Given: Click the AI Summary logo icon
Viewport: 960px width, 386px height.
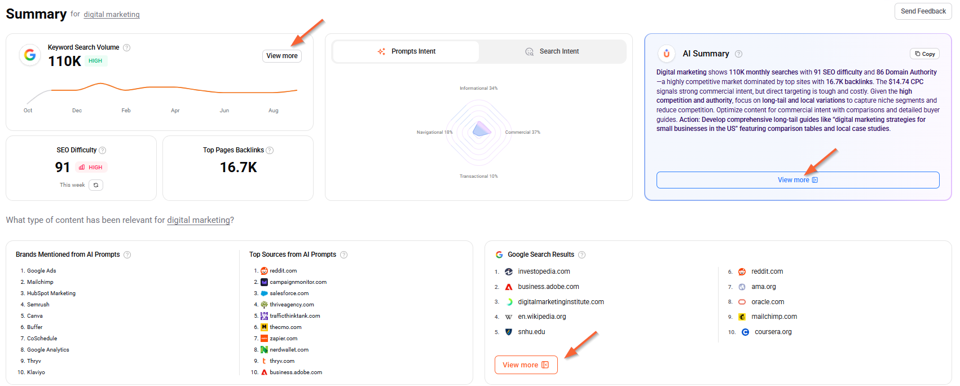Looking at the screenshot, I should point(667,54).
